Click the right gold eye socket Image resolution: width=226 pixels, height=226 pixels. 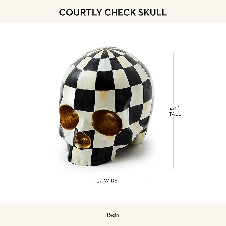(x=107, y=123)
